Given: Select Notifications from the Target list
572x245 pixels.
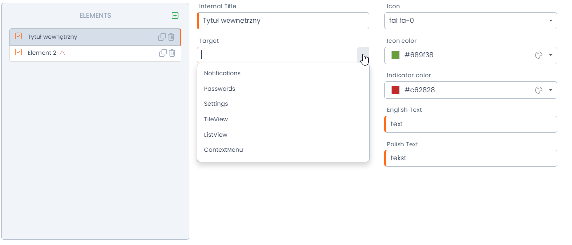Looking at the screenshot, I should [x=222, y=73].
